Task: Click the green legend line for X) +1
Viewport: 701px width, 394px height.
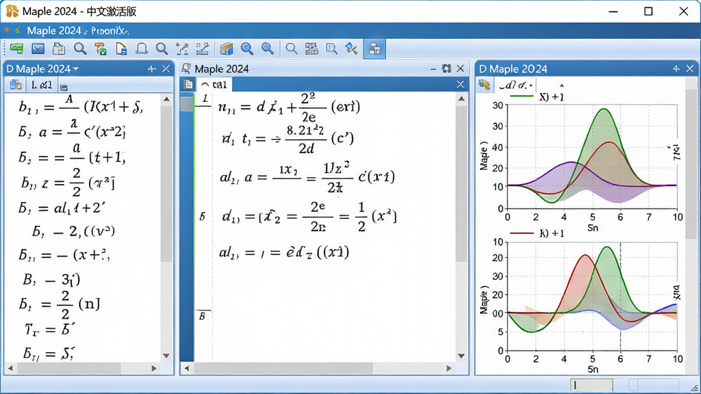Action: (x=521, y=96)
